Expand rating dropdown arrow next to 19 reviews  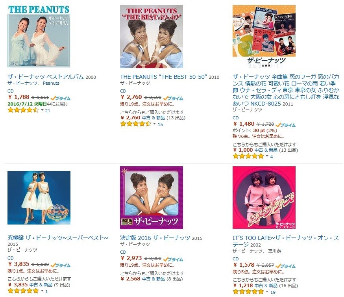click(x=267, y=291)
